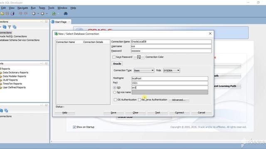Open the Tools menu

point(51,8)
